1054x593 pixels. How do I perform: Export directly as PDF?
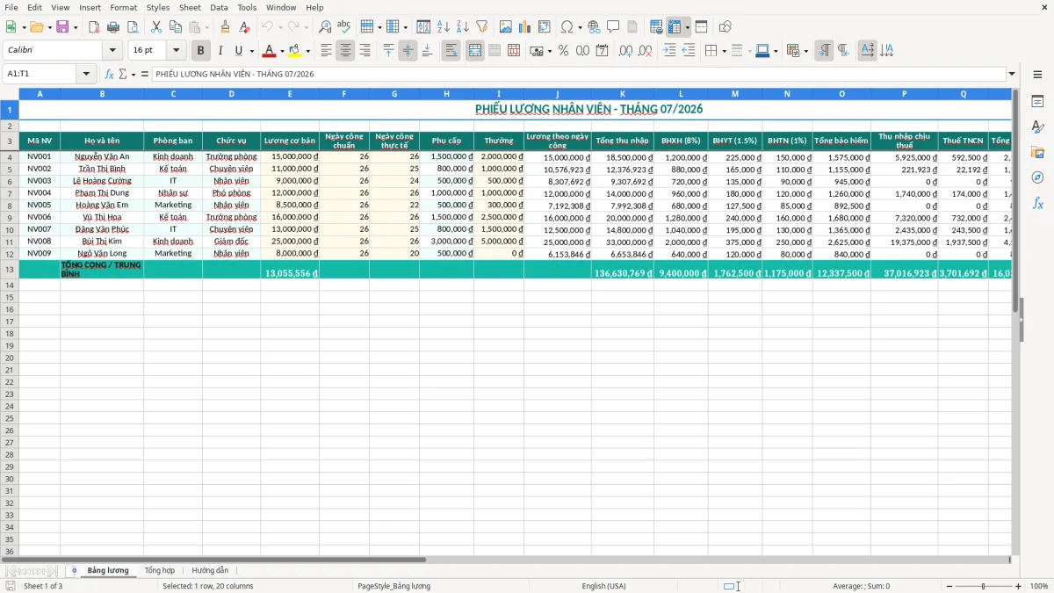[94, 27]
